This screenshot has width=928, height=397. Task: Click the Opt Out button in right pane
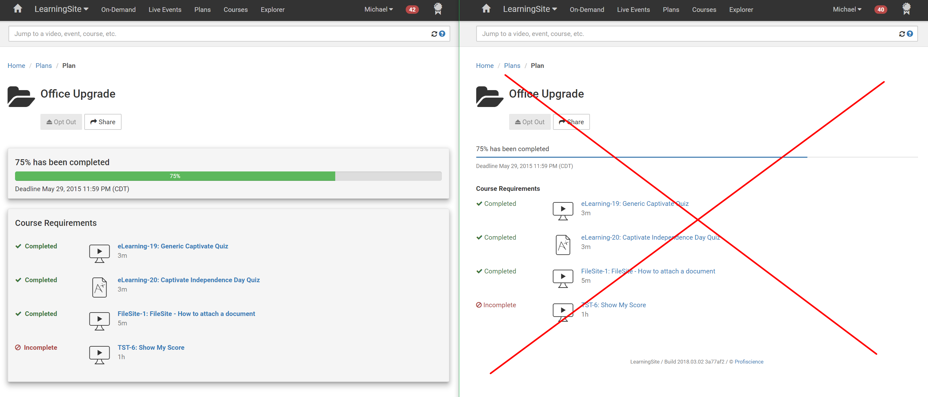point(529,122)
